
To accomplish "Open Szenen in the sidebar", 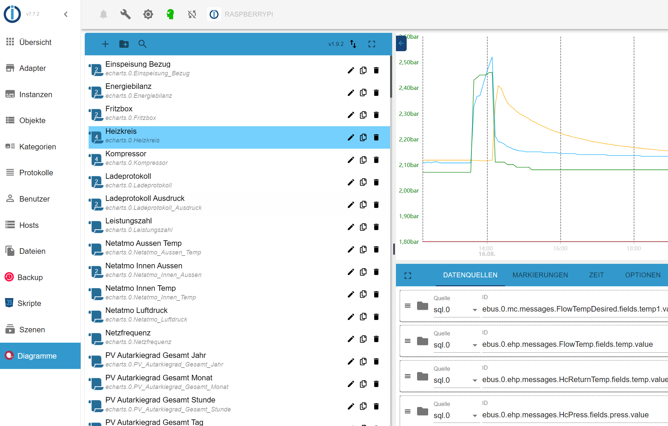I will tap(40, 330).
